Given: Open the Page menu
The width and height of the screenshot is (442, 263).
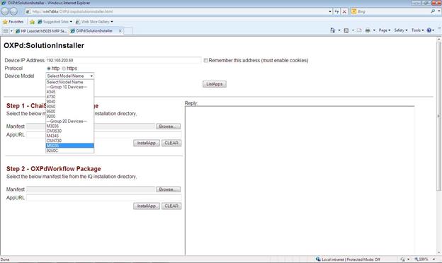Looking at the screenshot, I should 385,30.
